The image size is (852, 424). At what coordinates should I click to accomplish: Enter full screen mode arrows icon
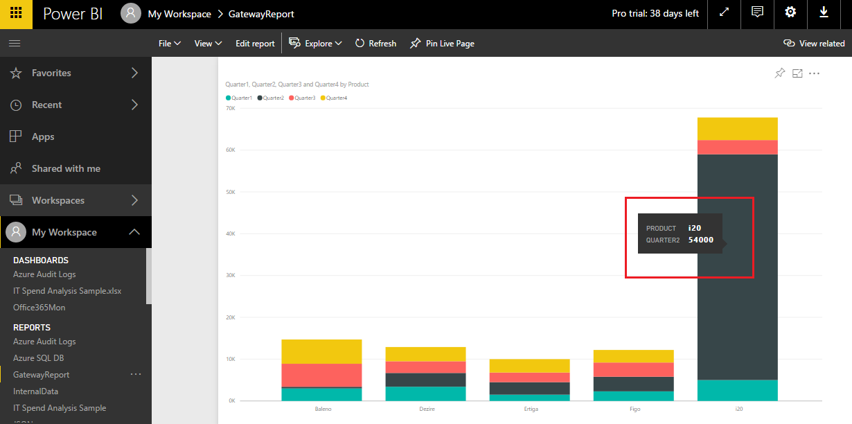pyautogui.click(x=724, y=12)
